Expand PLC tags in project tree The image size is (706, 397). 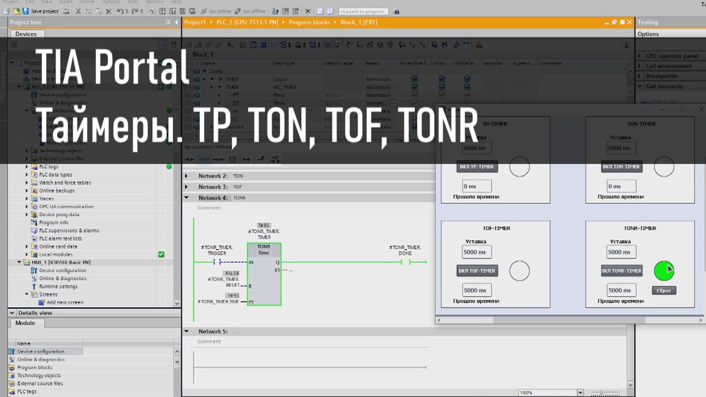tap(26, 167)
